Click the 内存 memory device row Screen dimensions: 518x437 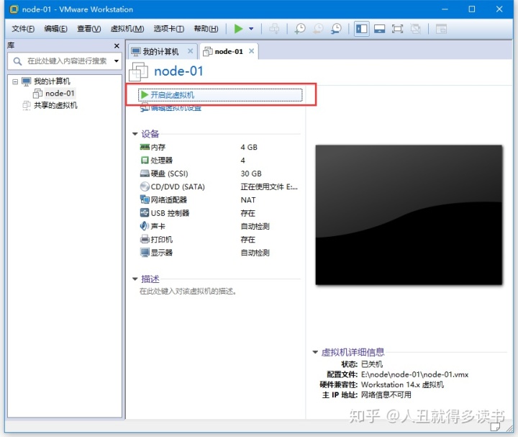(219, 147)
